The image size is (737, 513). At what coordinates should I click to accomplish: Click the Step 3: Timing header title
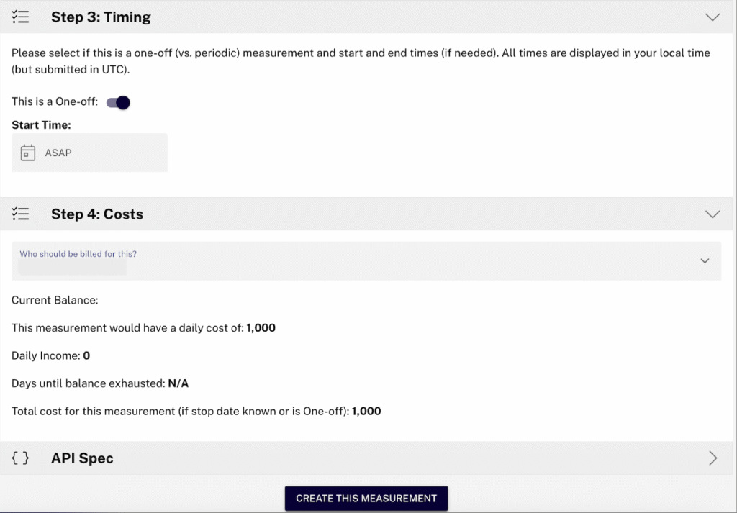(101, 17)
